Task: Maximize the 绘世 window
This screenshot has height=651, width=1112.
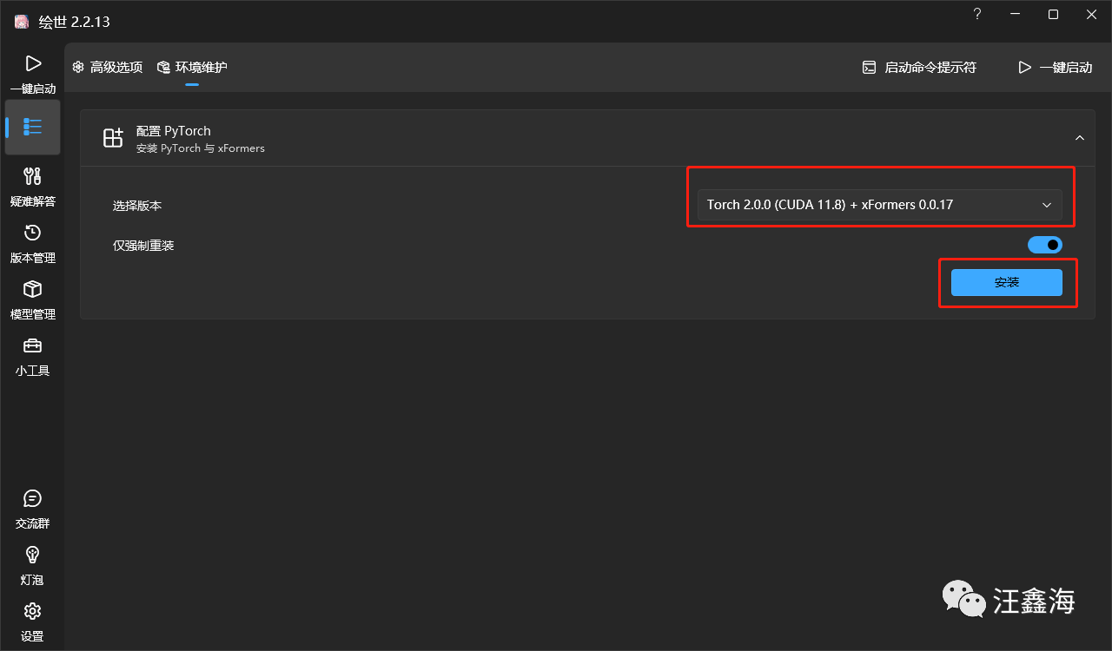Action: click(1053, 15)
